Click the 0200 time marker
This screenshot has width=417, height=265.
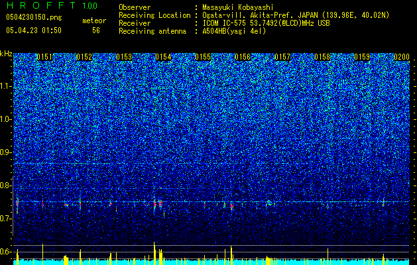(x=402, y=57)
